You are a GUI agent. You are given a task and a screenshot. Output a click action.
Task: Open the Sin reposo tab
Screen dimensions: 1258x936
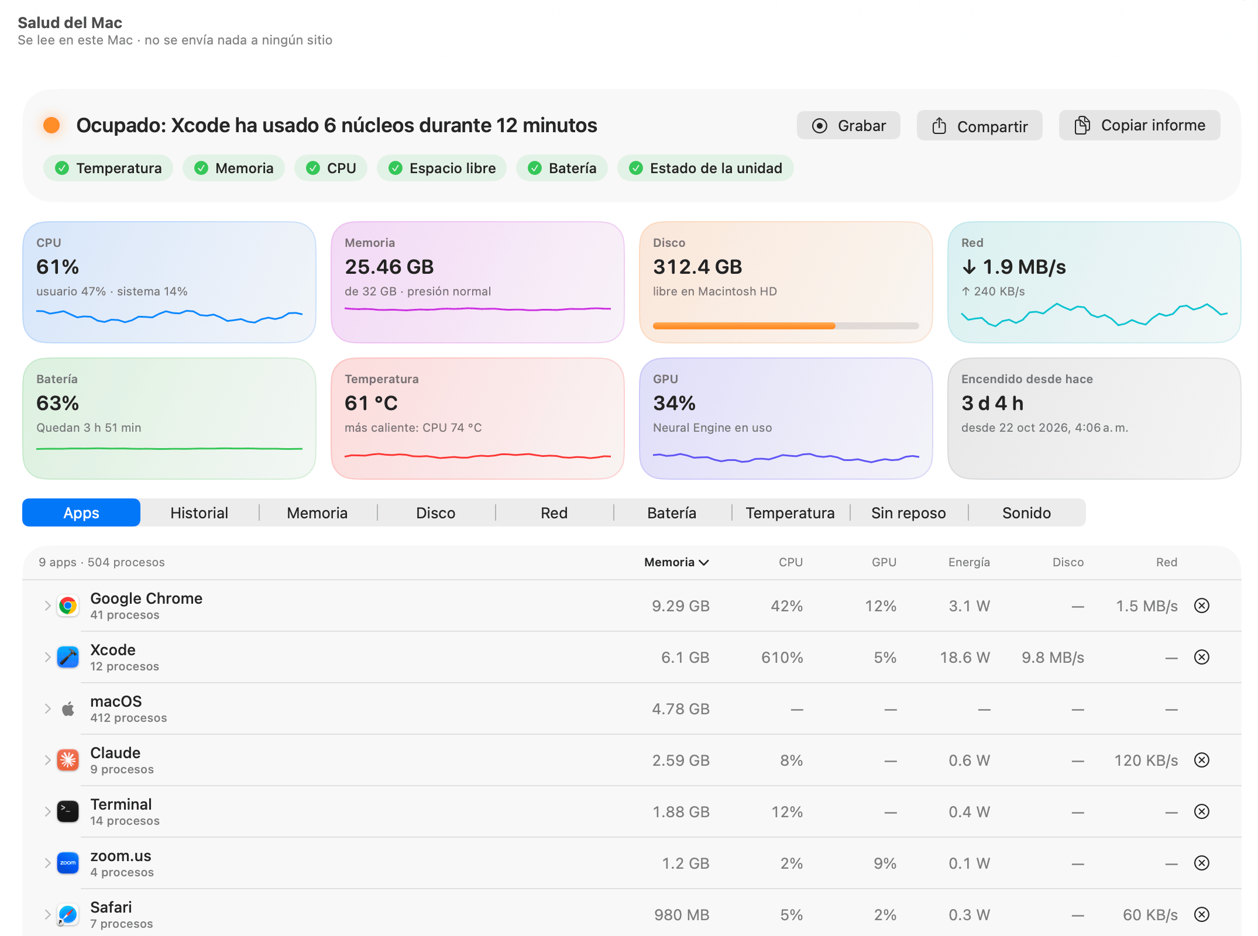909,513
